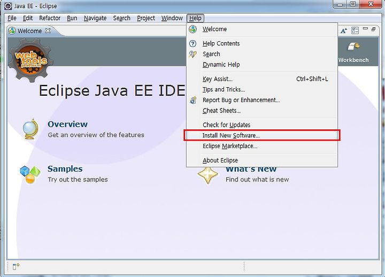Click the Web Tools Platform gear logo
The height and width of the screenshot is (277, 385).
point(30,60)
